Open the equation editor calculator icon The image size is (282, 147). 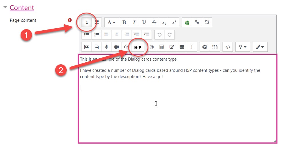tap(162, 47)
